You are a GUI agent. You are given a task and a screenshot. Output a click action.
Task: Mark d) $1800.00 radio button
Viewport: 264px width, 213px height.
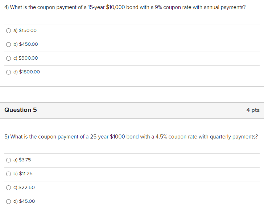pos(8,72)
